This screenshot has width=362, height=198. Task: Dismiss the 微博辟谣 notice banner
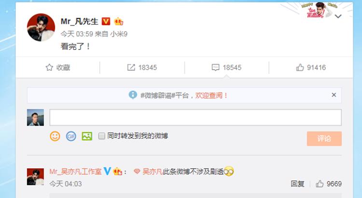click(x=334, y=95)
